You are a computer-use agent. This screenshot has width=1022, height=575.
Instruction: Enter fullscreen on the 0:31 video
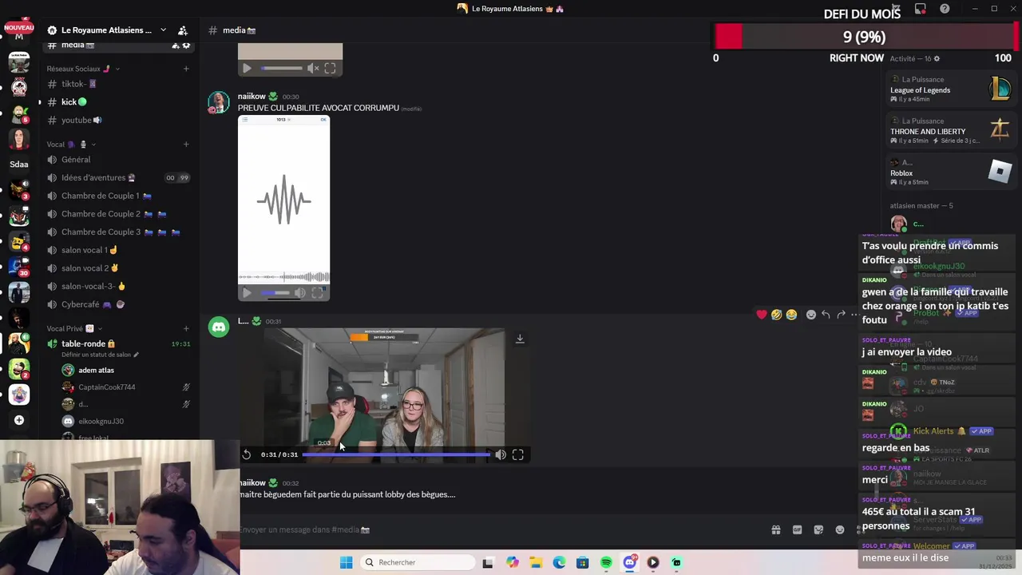(x=518, y=454)
